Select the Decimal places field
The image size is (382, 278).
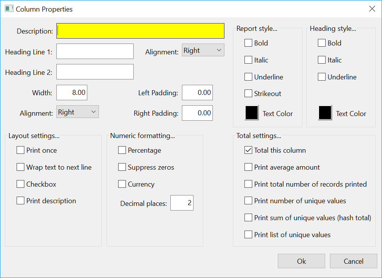point(182,203)
